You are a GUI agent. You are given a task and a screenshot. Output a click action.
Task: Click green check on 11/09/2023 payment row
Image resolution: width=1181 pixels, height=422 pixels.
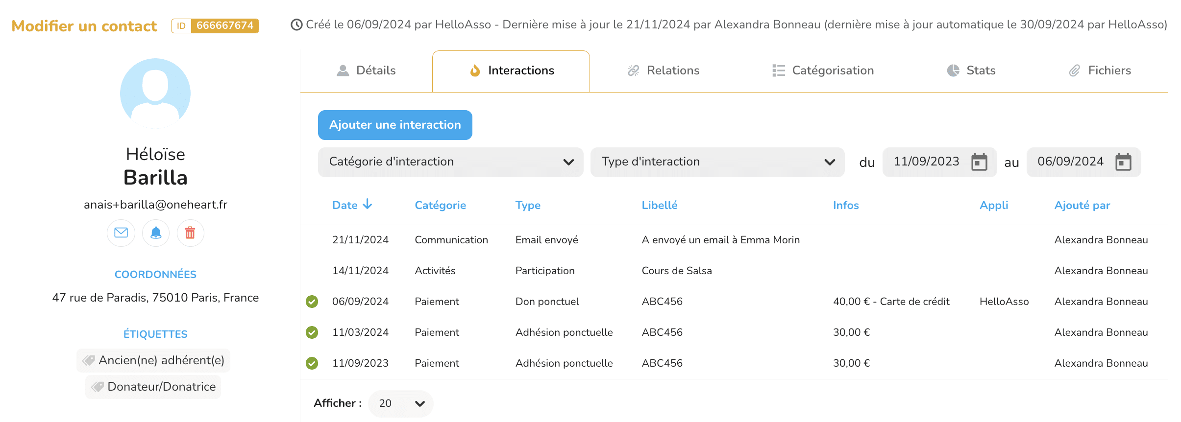(x=312, y=363)
